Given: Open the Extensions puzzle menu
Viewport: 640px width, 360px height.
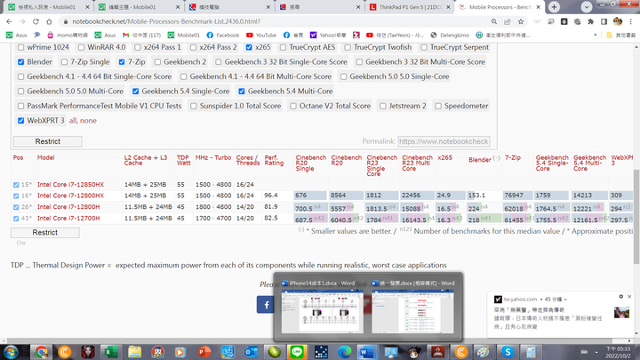Looking at the screenshot, I should (x=590, y=21).
